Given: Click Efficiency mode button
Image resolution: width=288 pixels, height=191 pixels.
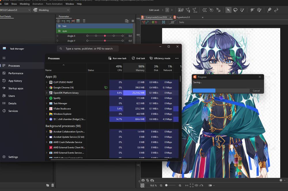Looking at the screenshot, I should [x=160, y=58].
